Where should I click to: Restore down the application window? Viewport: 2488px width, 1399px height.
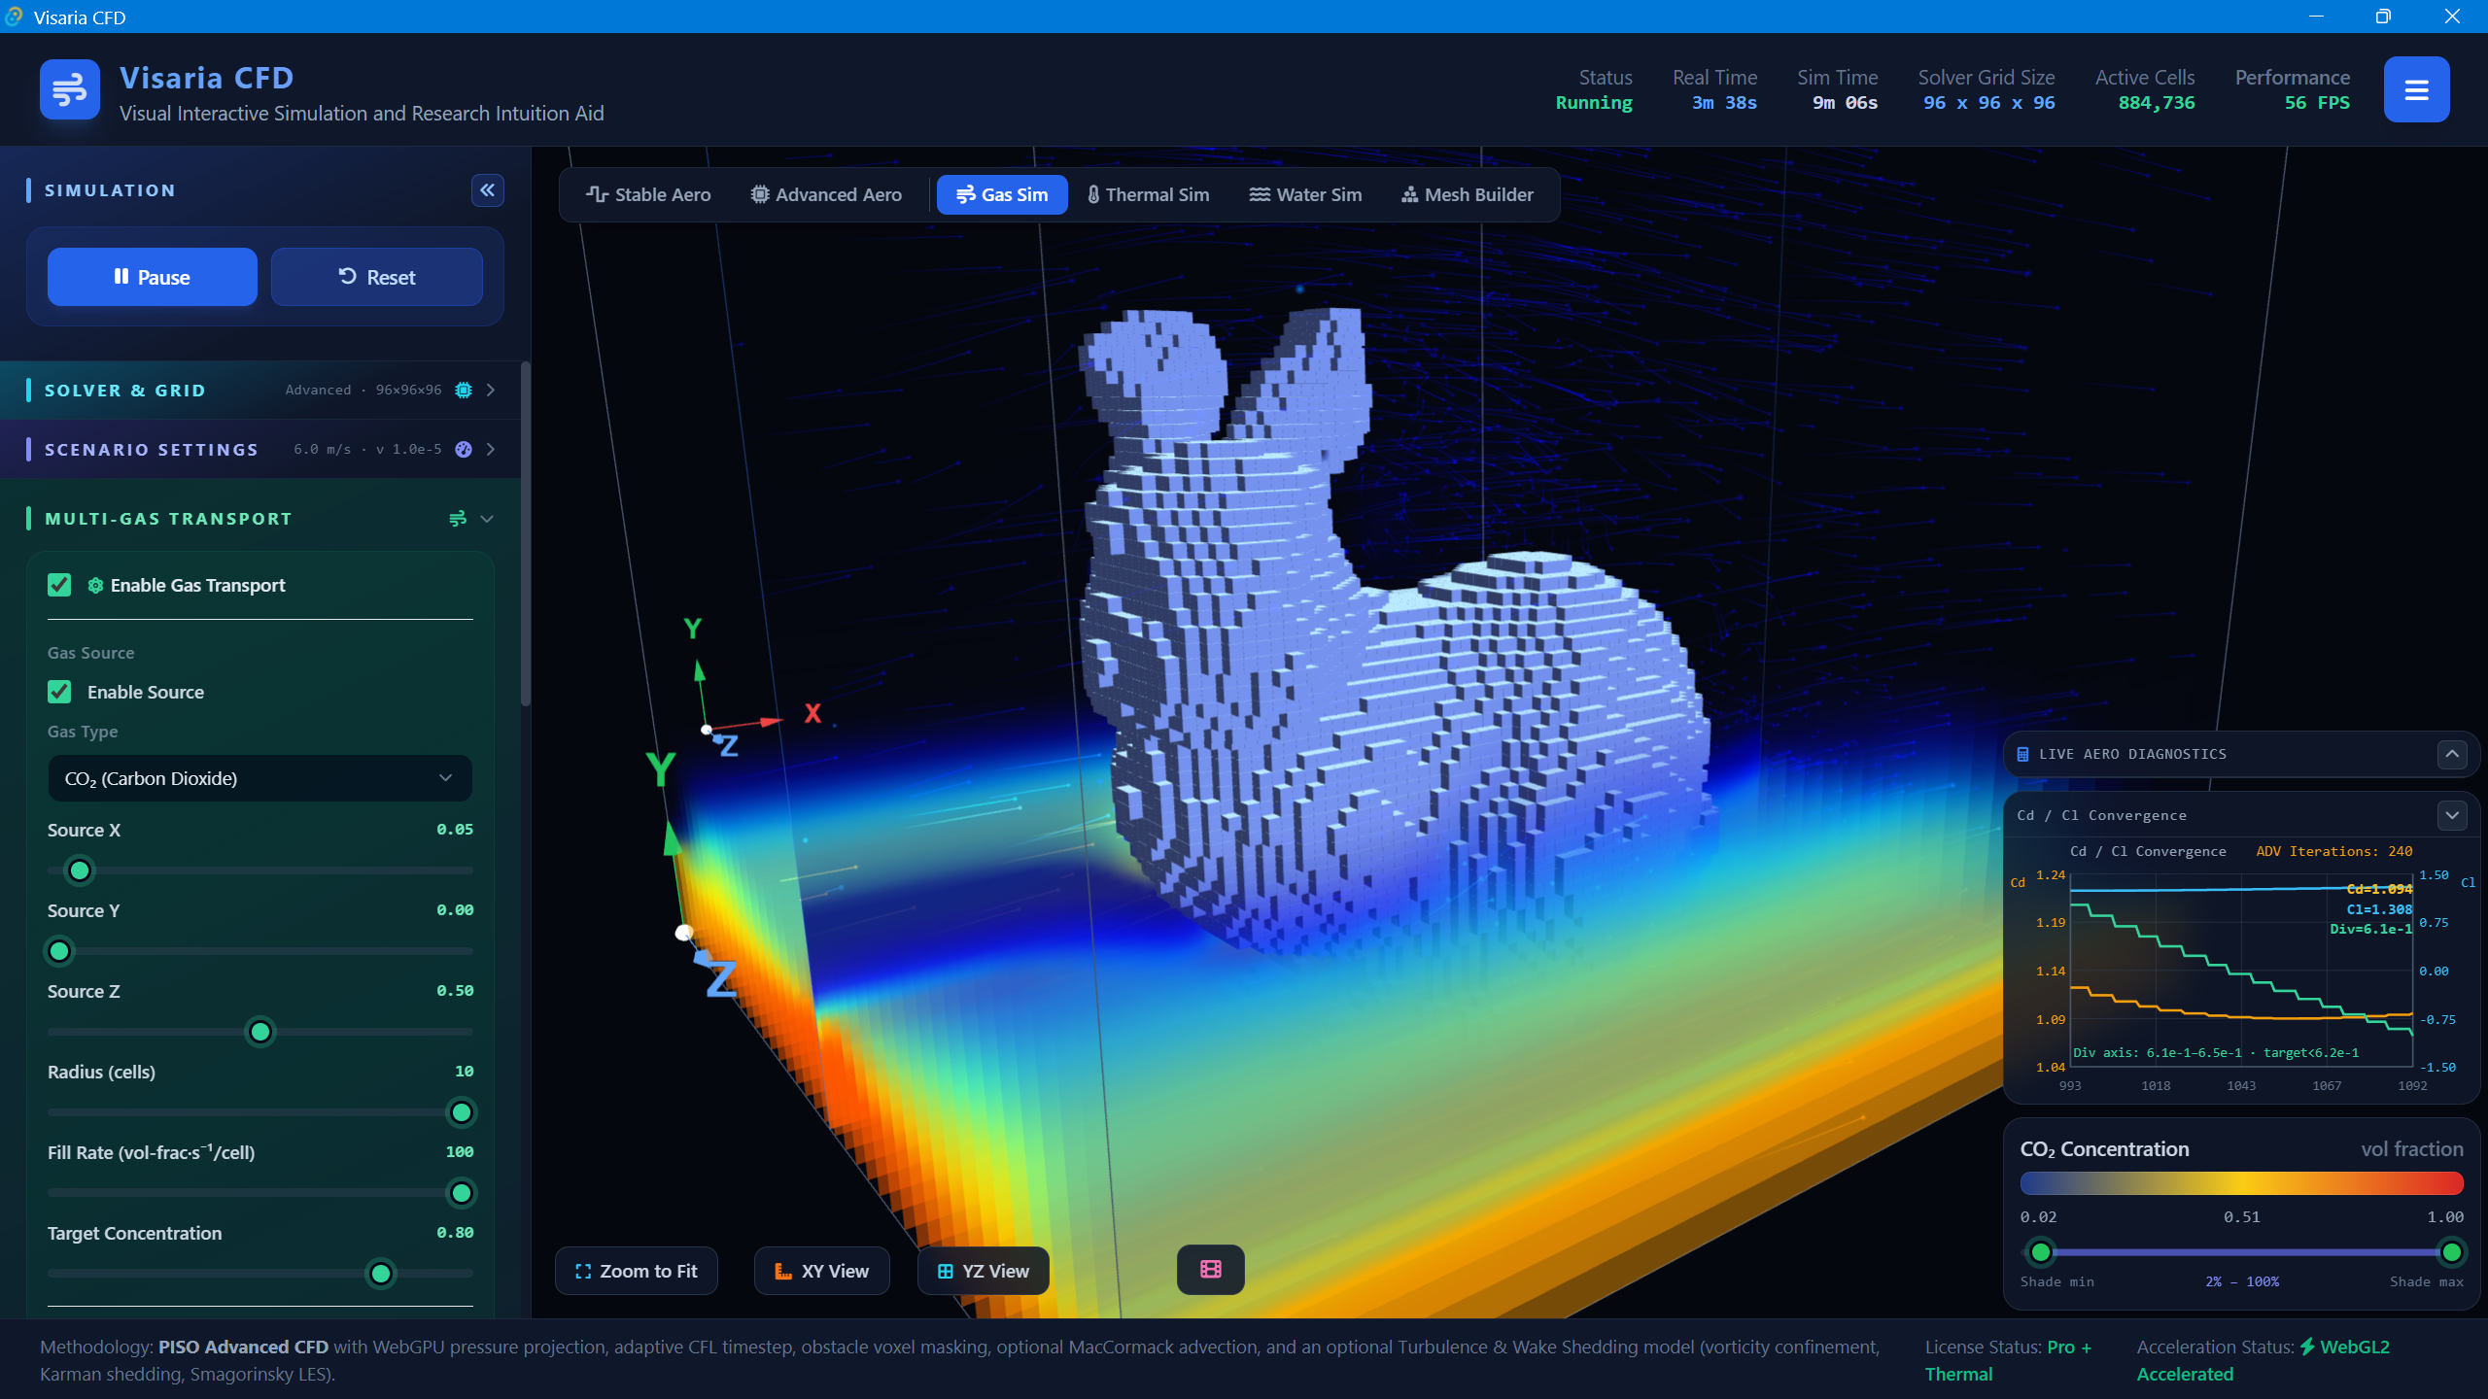point(2383,17)
